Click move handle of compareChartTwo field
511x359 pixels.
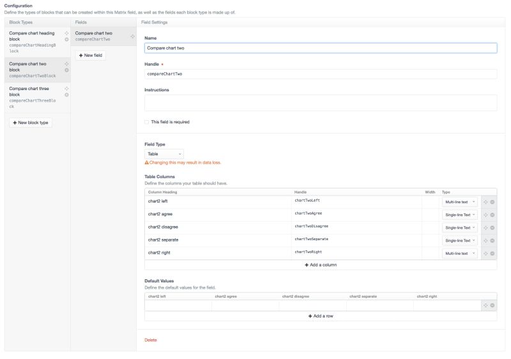click(x=132, y=36)
